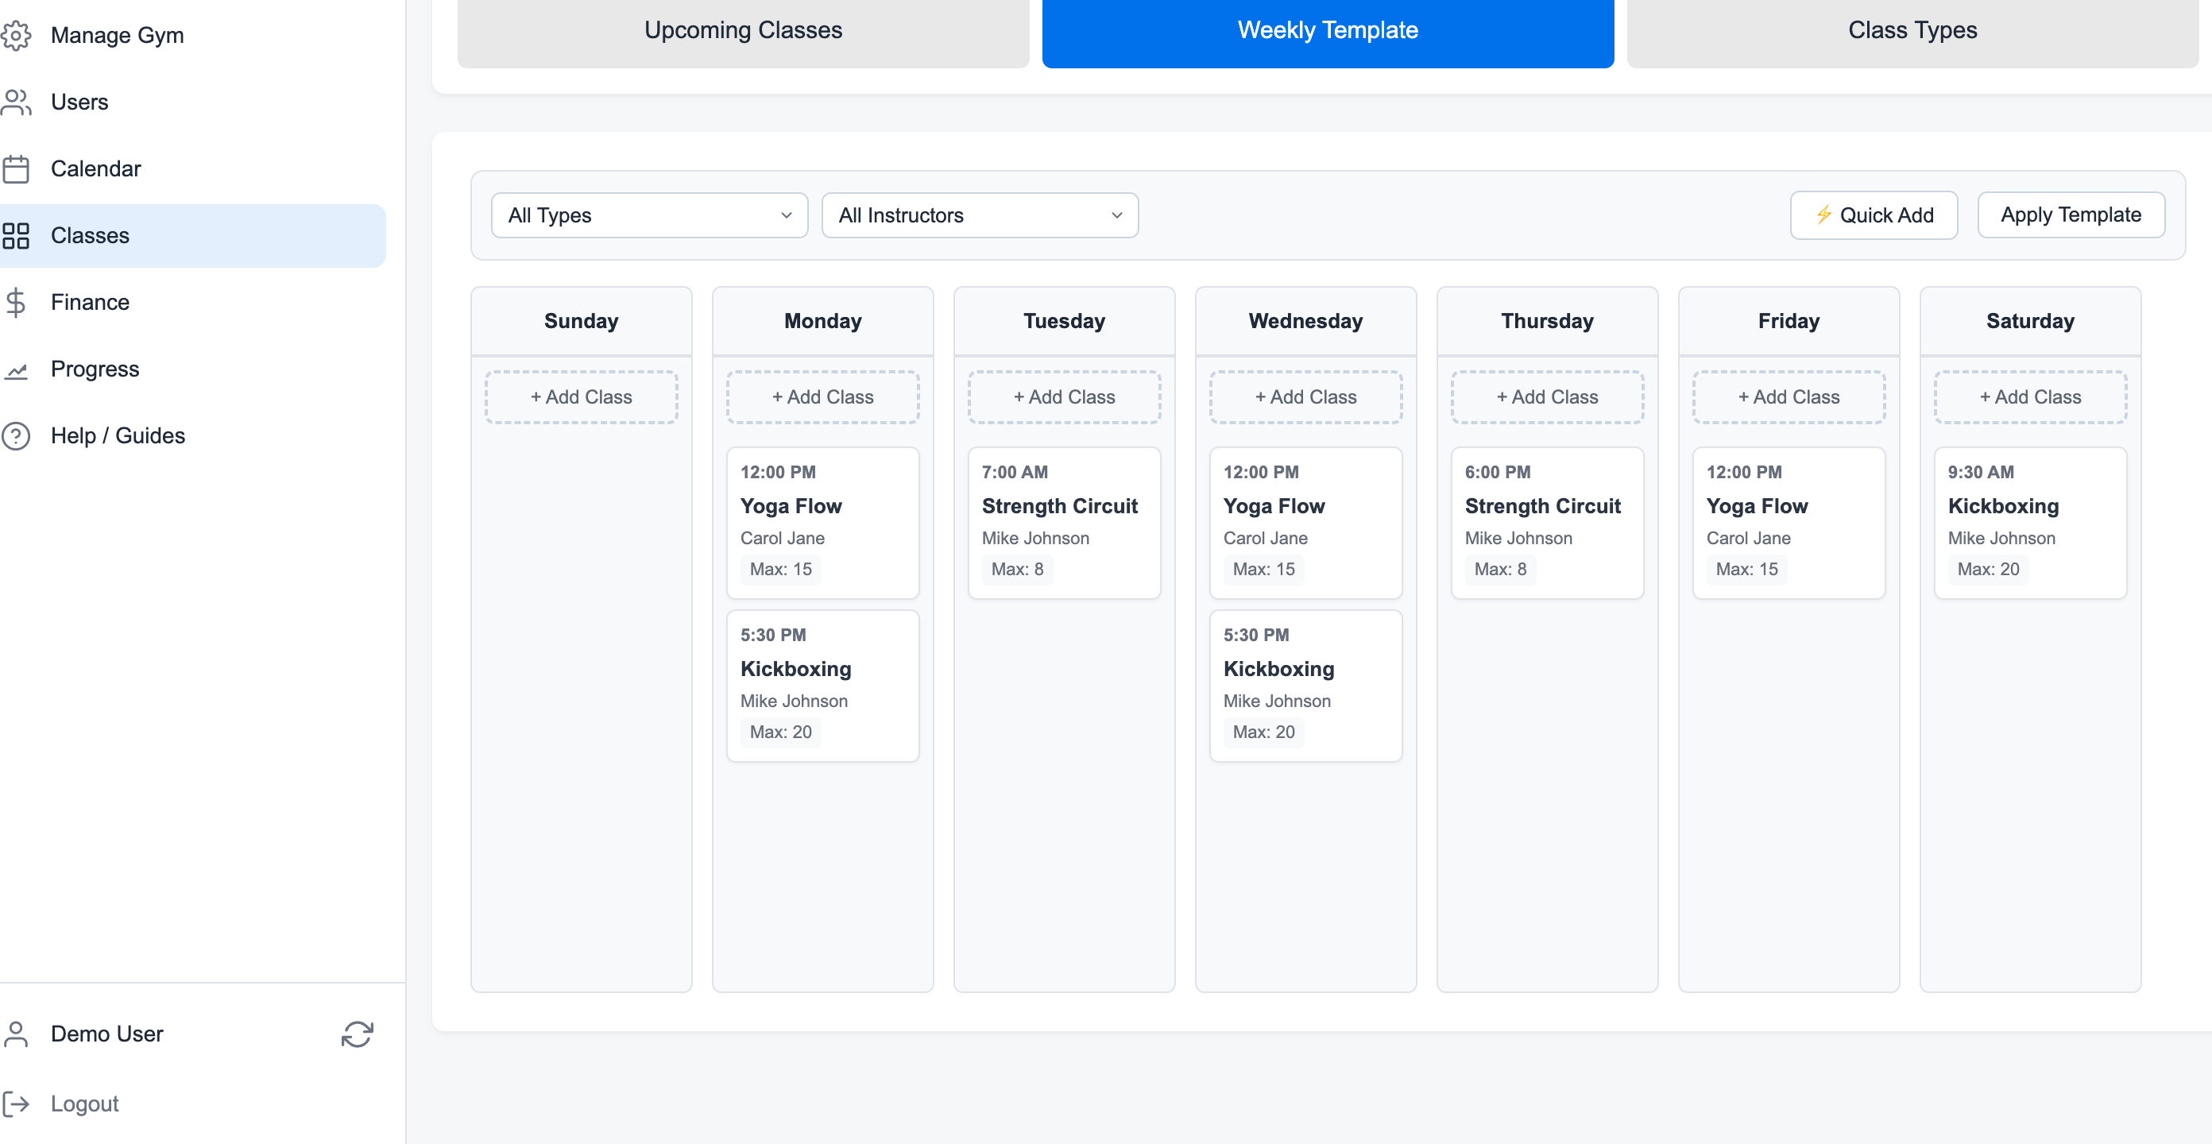Add a class to Saturday
This screenshot has width=2212, height=1144.
click(2030, 396)
